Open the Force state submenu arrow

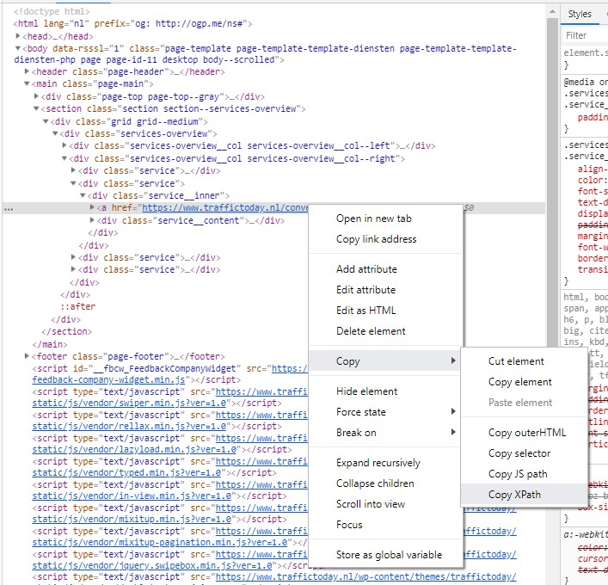coord(453,412)
